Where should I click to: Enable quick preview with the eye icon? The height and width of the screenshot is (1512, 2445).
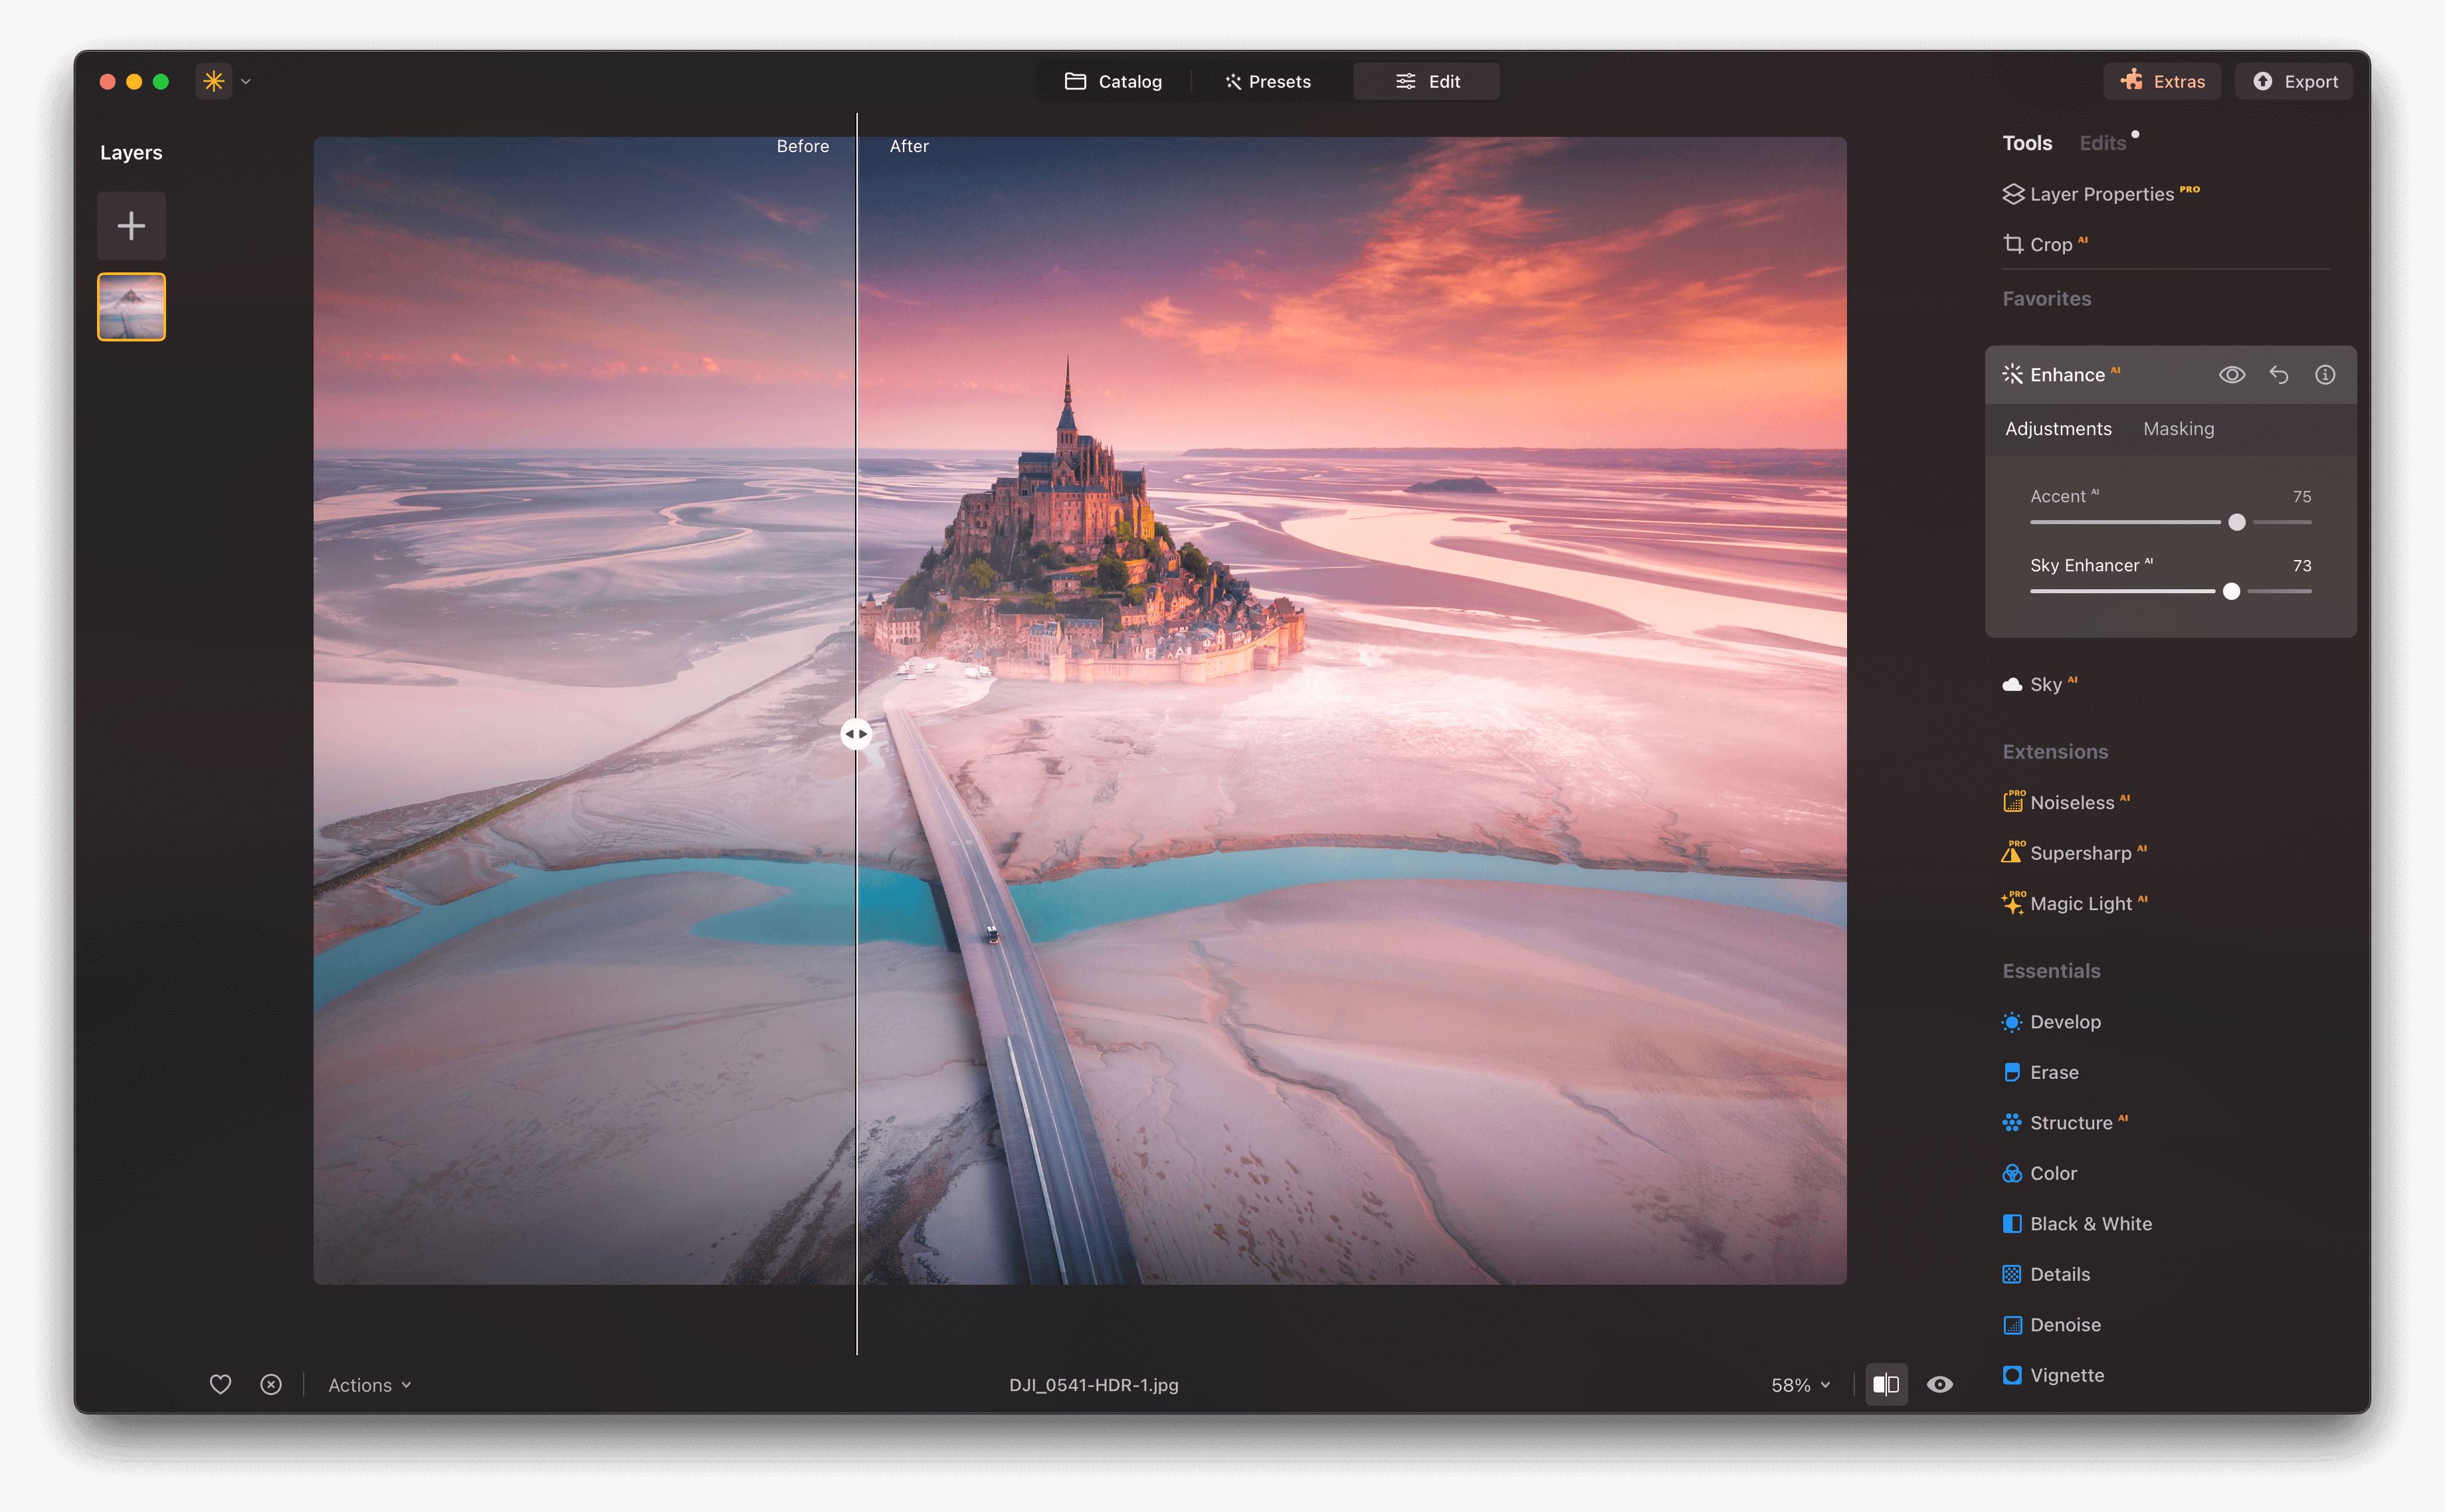click(x=1940, y=1384)
